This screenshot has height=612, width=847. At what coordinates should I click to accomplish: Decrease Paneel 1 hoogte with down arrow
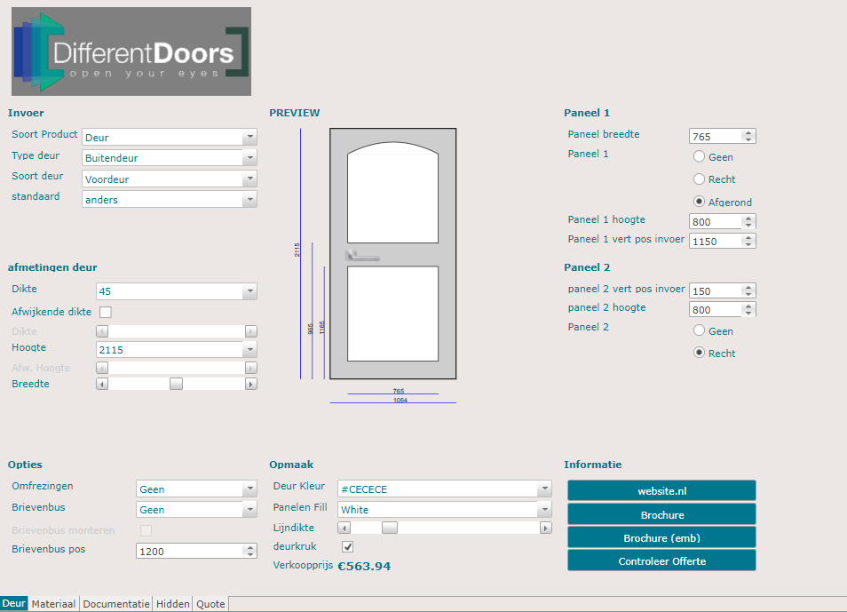click(748, 225)
